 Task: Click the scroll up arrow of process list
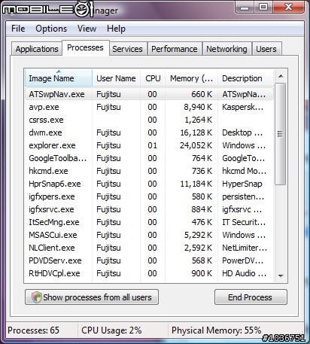(281, 76)
